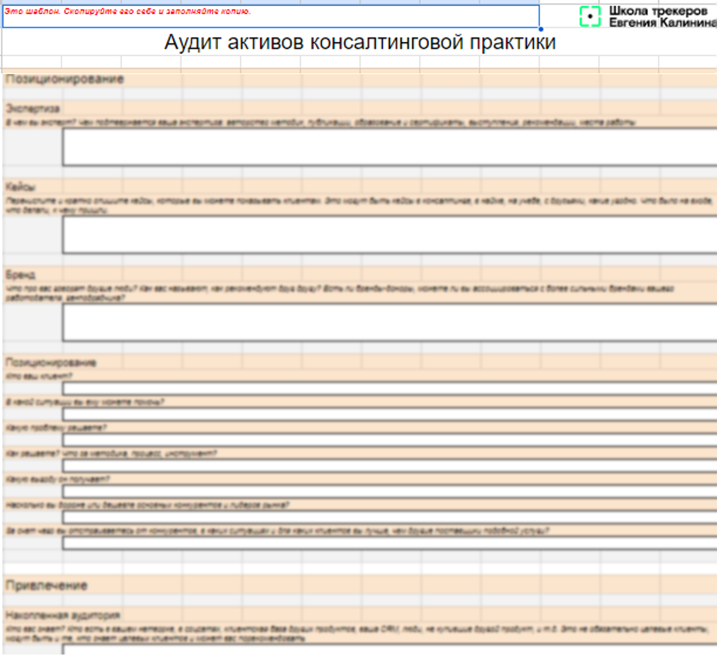Select the Бренд heading cell

coord(20,275)
